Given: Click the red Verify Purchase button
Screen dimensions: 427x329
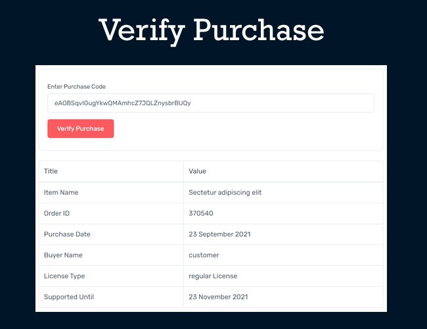Looking at the screenshot, I should coord(80,129).
